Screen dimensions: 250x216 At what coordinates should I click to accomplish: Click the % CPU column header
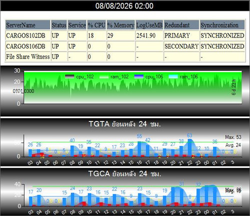click(96, 25)
